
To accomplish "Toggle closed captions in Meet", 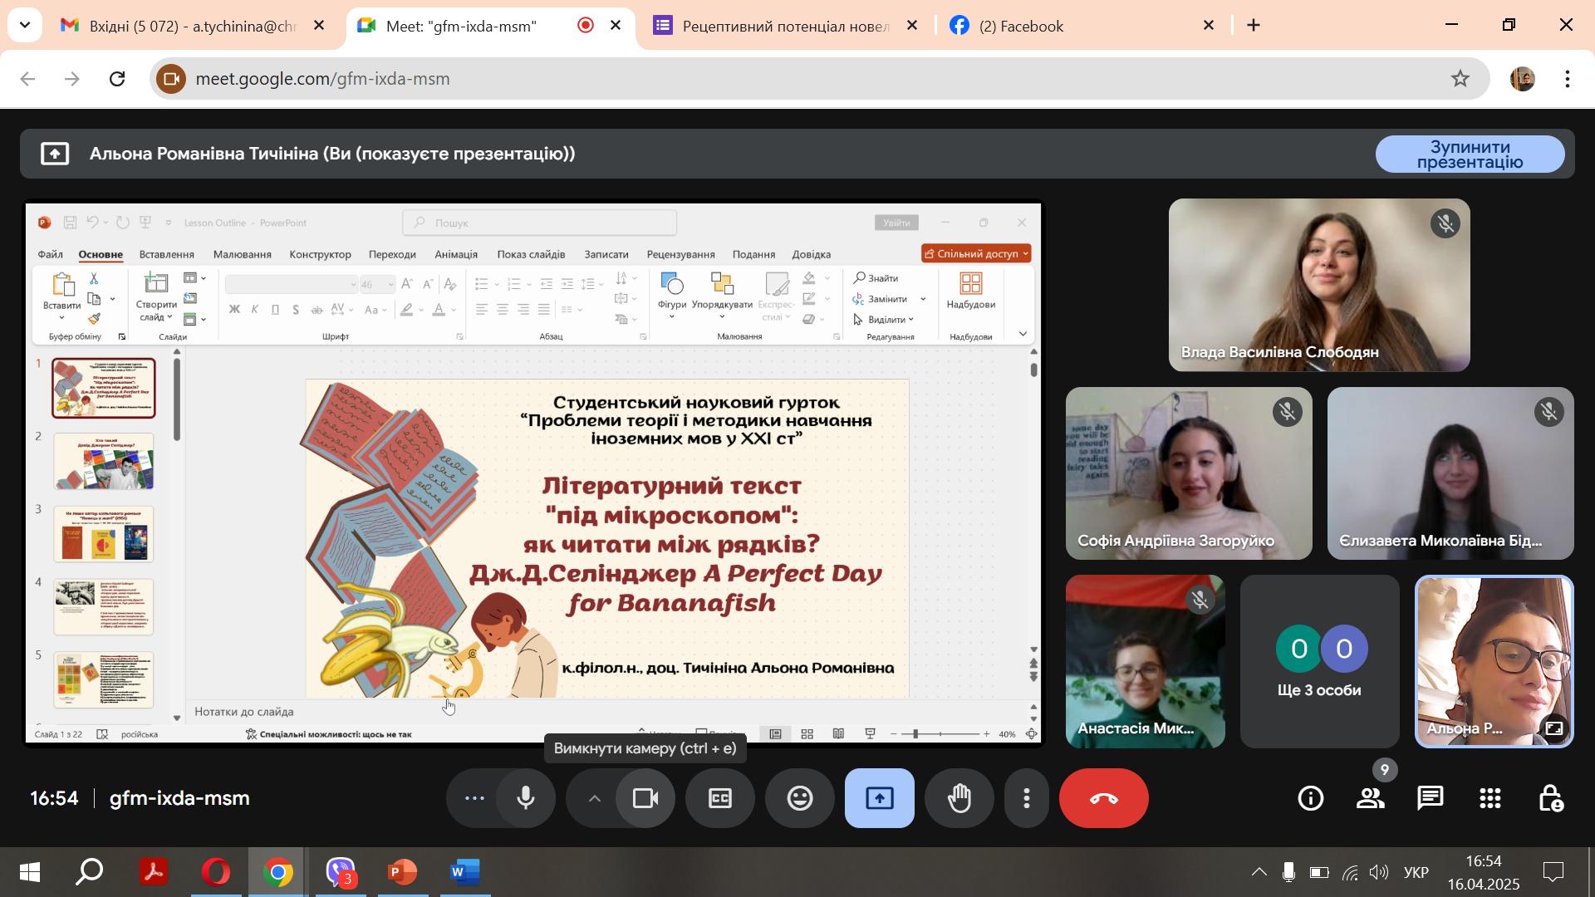I will (719, 798).
